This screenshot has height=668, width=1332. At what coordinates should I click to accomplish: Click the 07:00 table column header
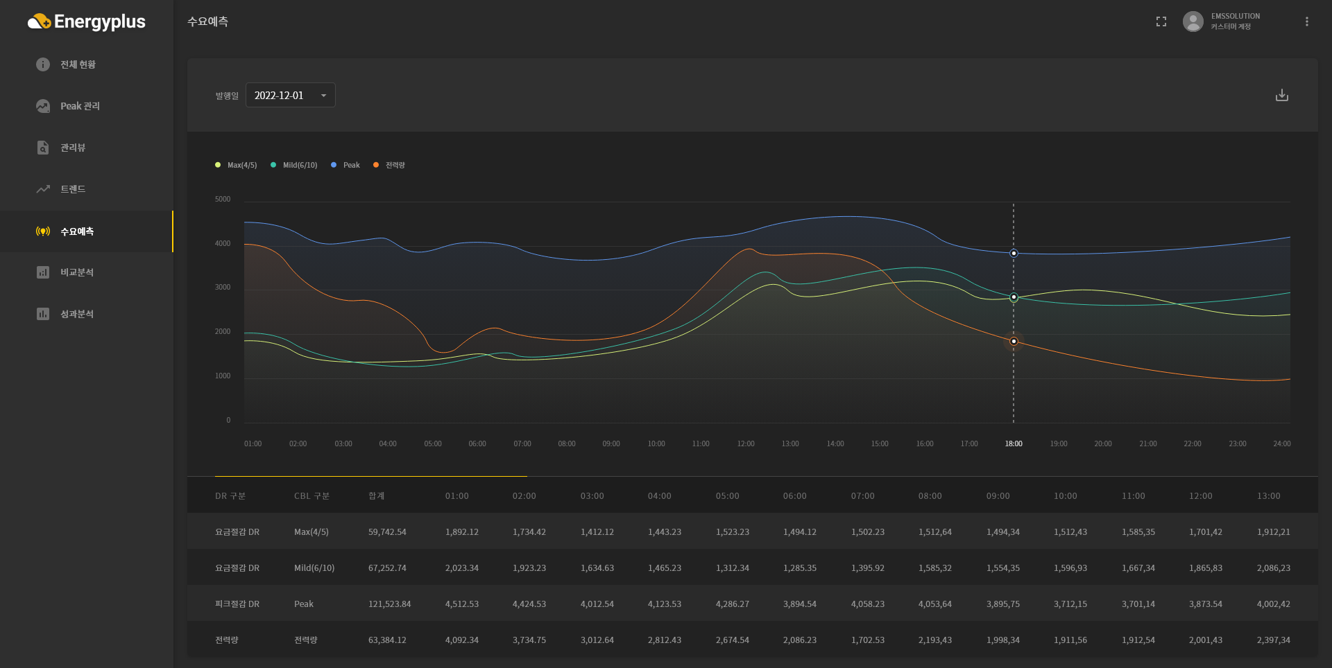coord(863,496)
